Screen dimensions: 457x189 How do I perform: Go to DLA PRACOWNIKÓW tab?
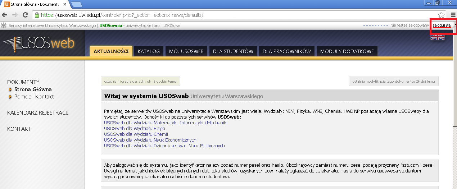click(287, 51)
